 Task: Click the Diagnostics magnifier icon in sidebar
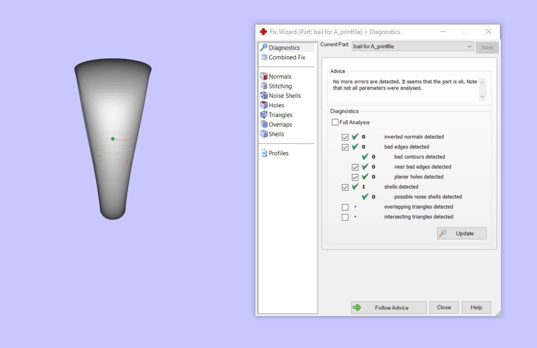(264, 47)
